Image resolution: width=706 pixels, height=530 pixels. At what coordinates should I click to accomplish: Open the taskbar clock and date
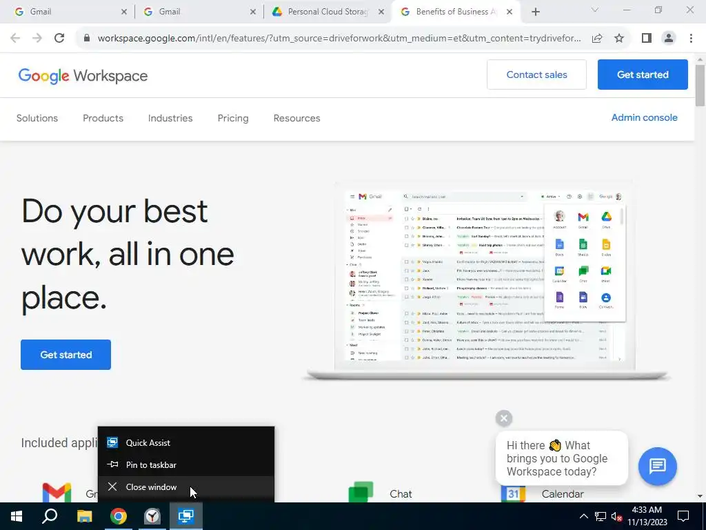tap(647, 516)
